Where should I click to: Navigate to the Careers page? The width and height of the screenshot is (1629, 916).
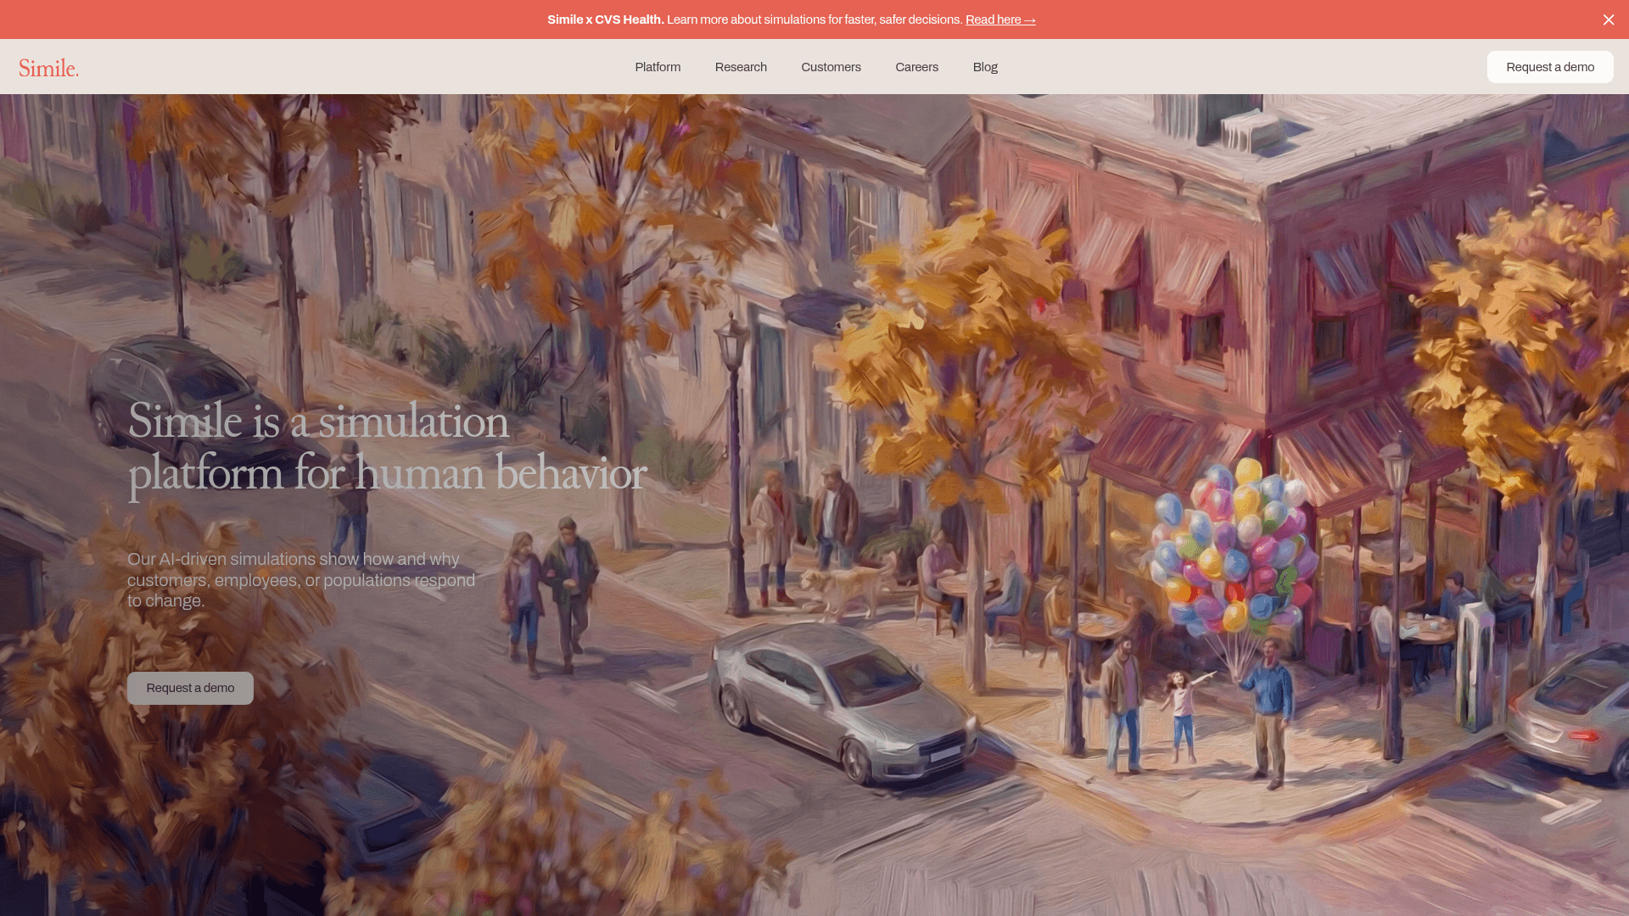(x=916, y=67)
